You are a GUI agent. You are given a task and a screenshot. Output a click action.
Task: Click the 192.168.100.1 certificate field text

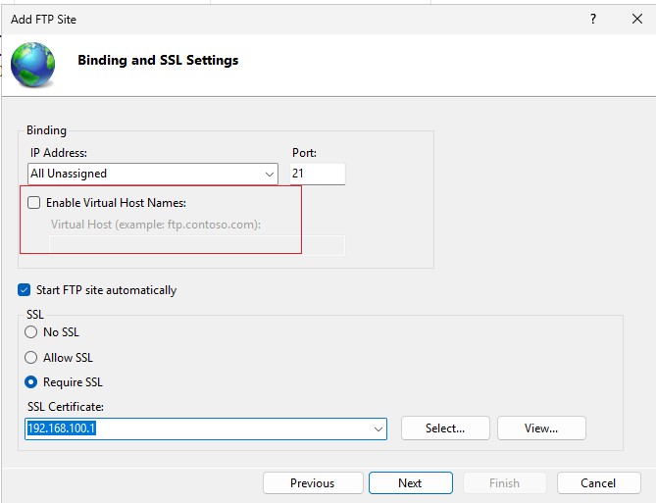[62, 428]
